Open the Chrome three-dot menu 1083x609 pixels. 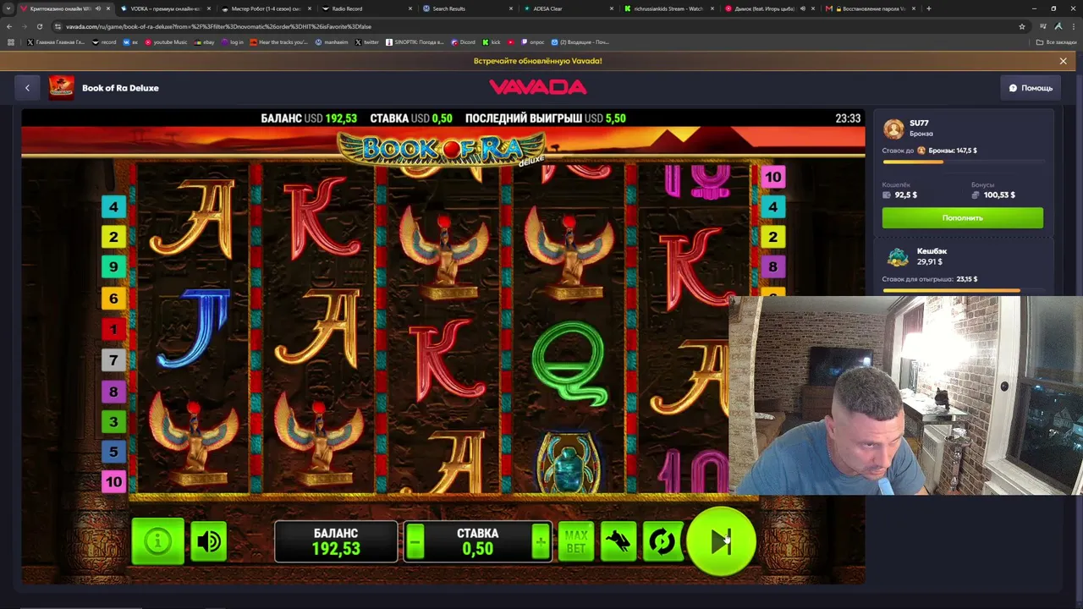click(1073, 26)
